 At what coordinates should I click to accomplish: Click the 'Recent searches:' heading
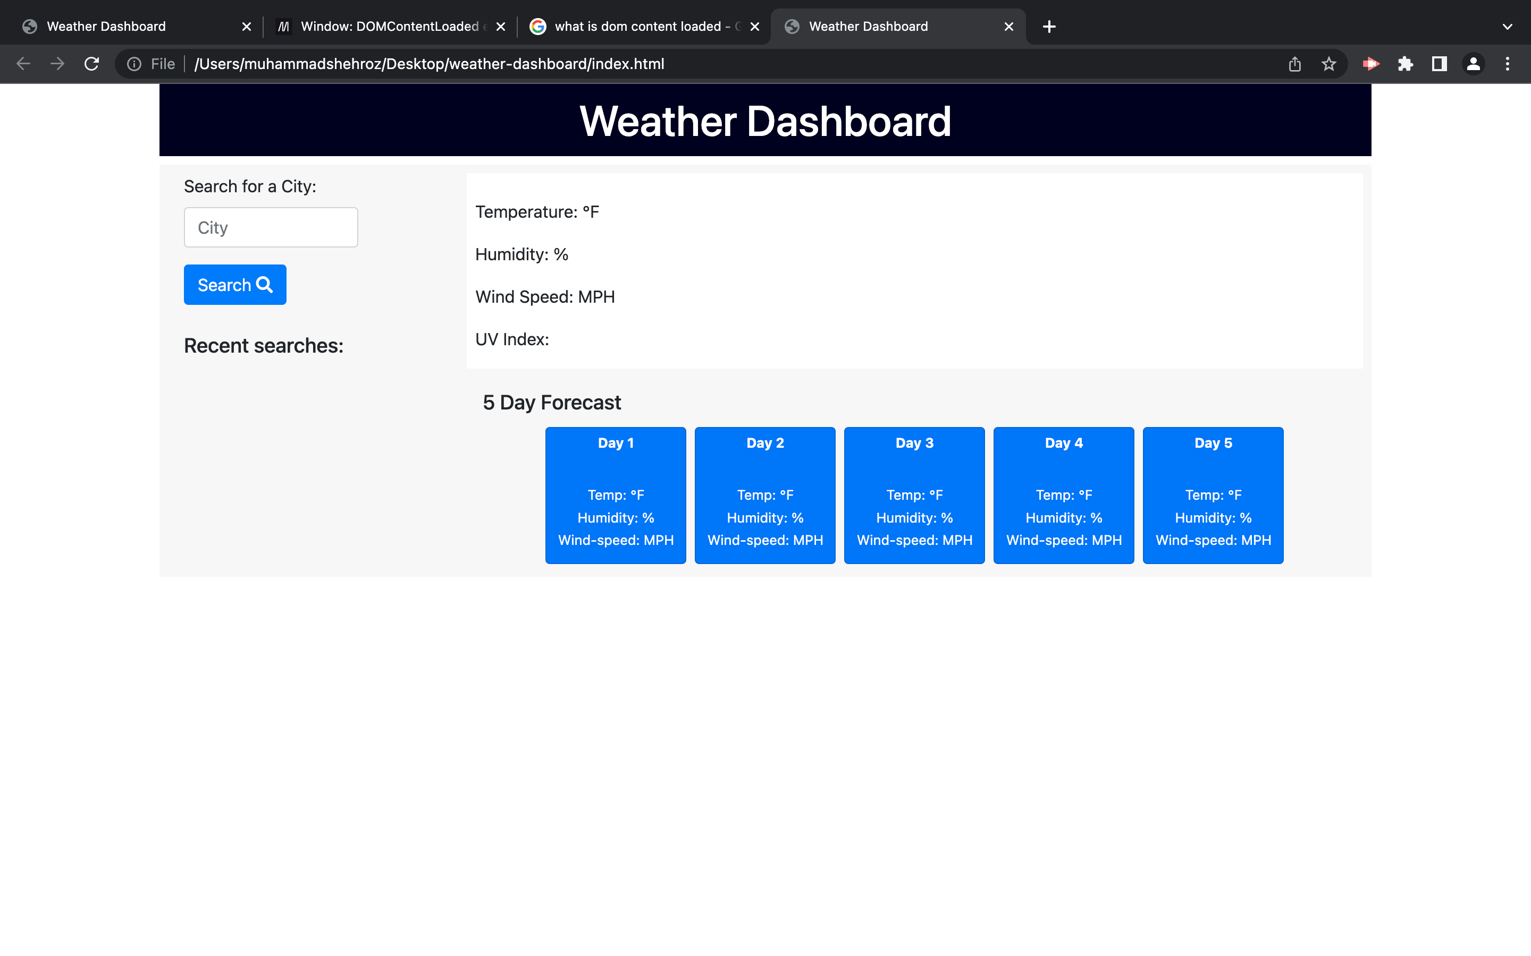pyautogui.click(x=264, y=346)
